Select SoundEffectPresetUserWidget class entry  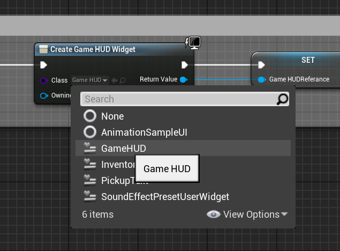pyautogui.click(x=183, y=196)
